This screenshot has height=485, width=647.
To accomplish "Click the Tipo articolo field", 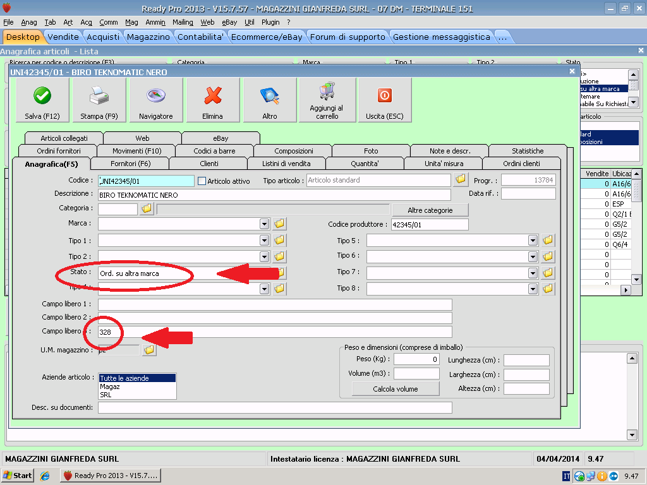I will pos(378,180).
